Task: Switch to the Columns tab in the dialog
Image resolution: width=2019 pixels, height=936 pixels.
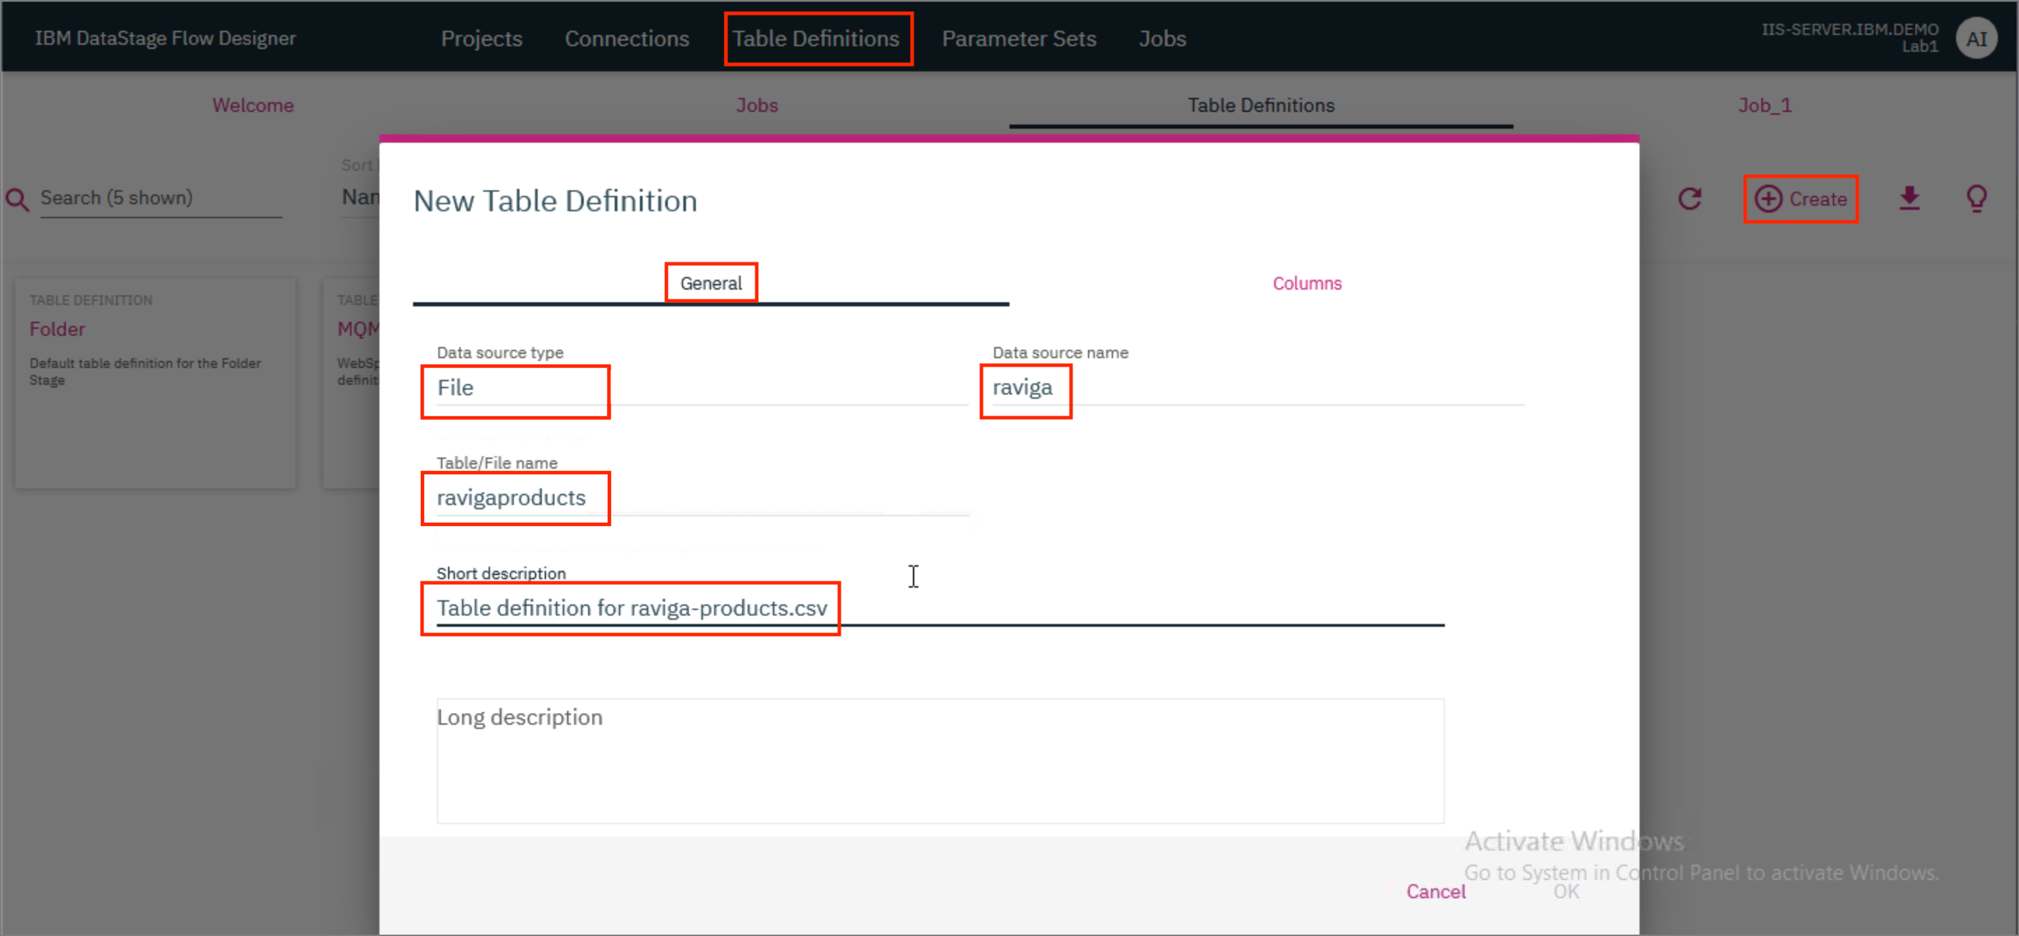Action: click(1306, 283)
